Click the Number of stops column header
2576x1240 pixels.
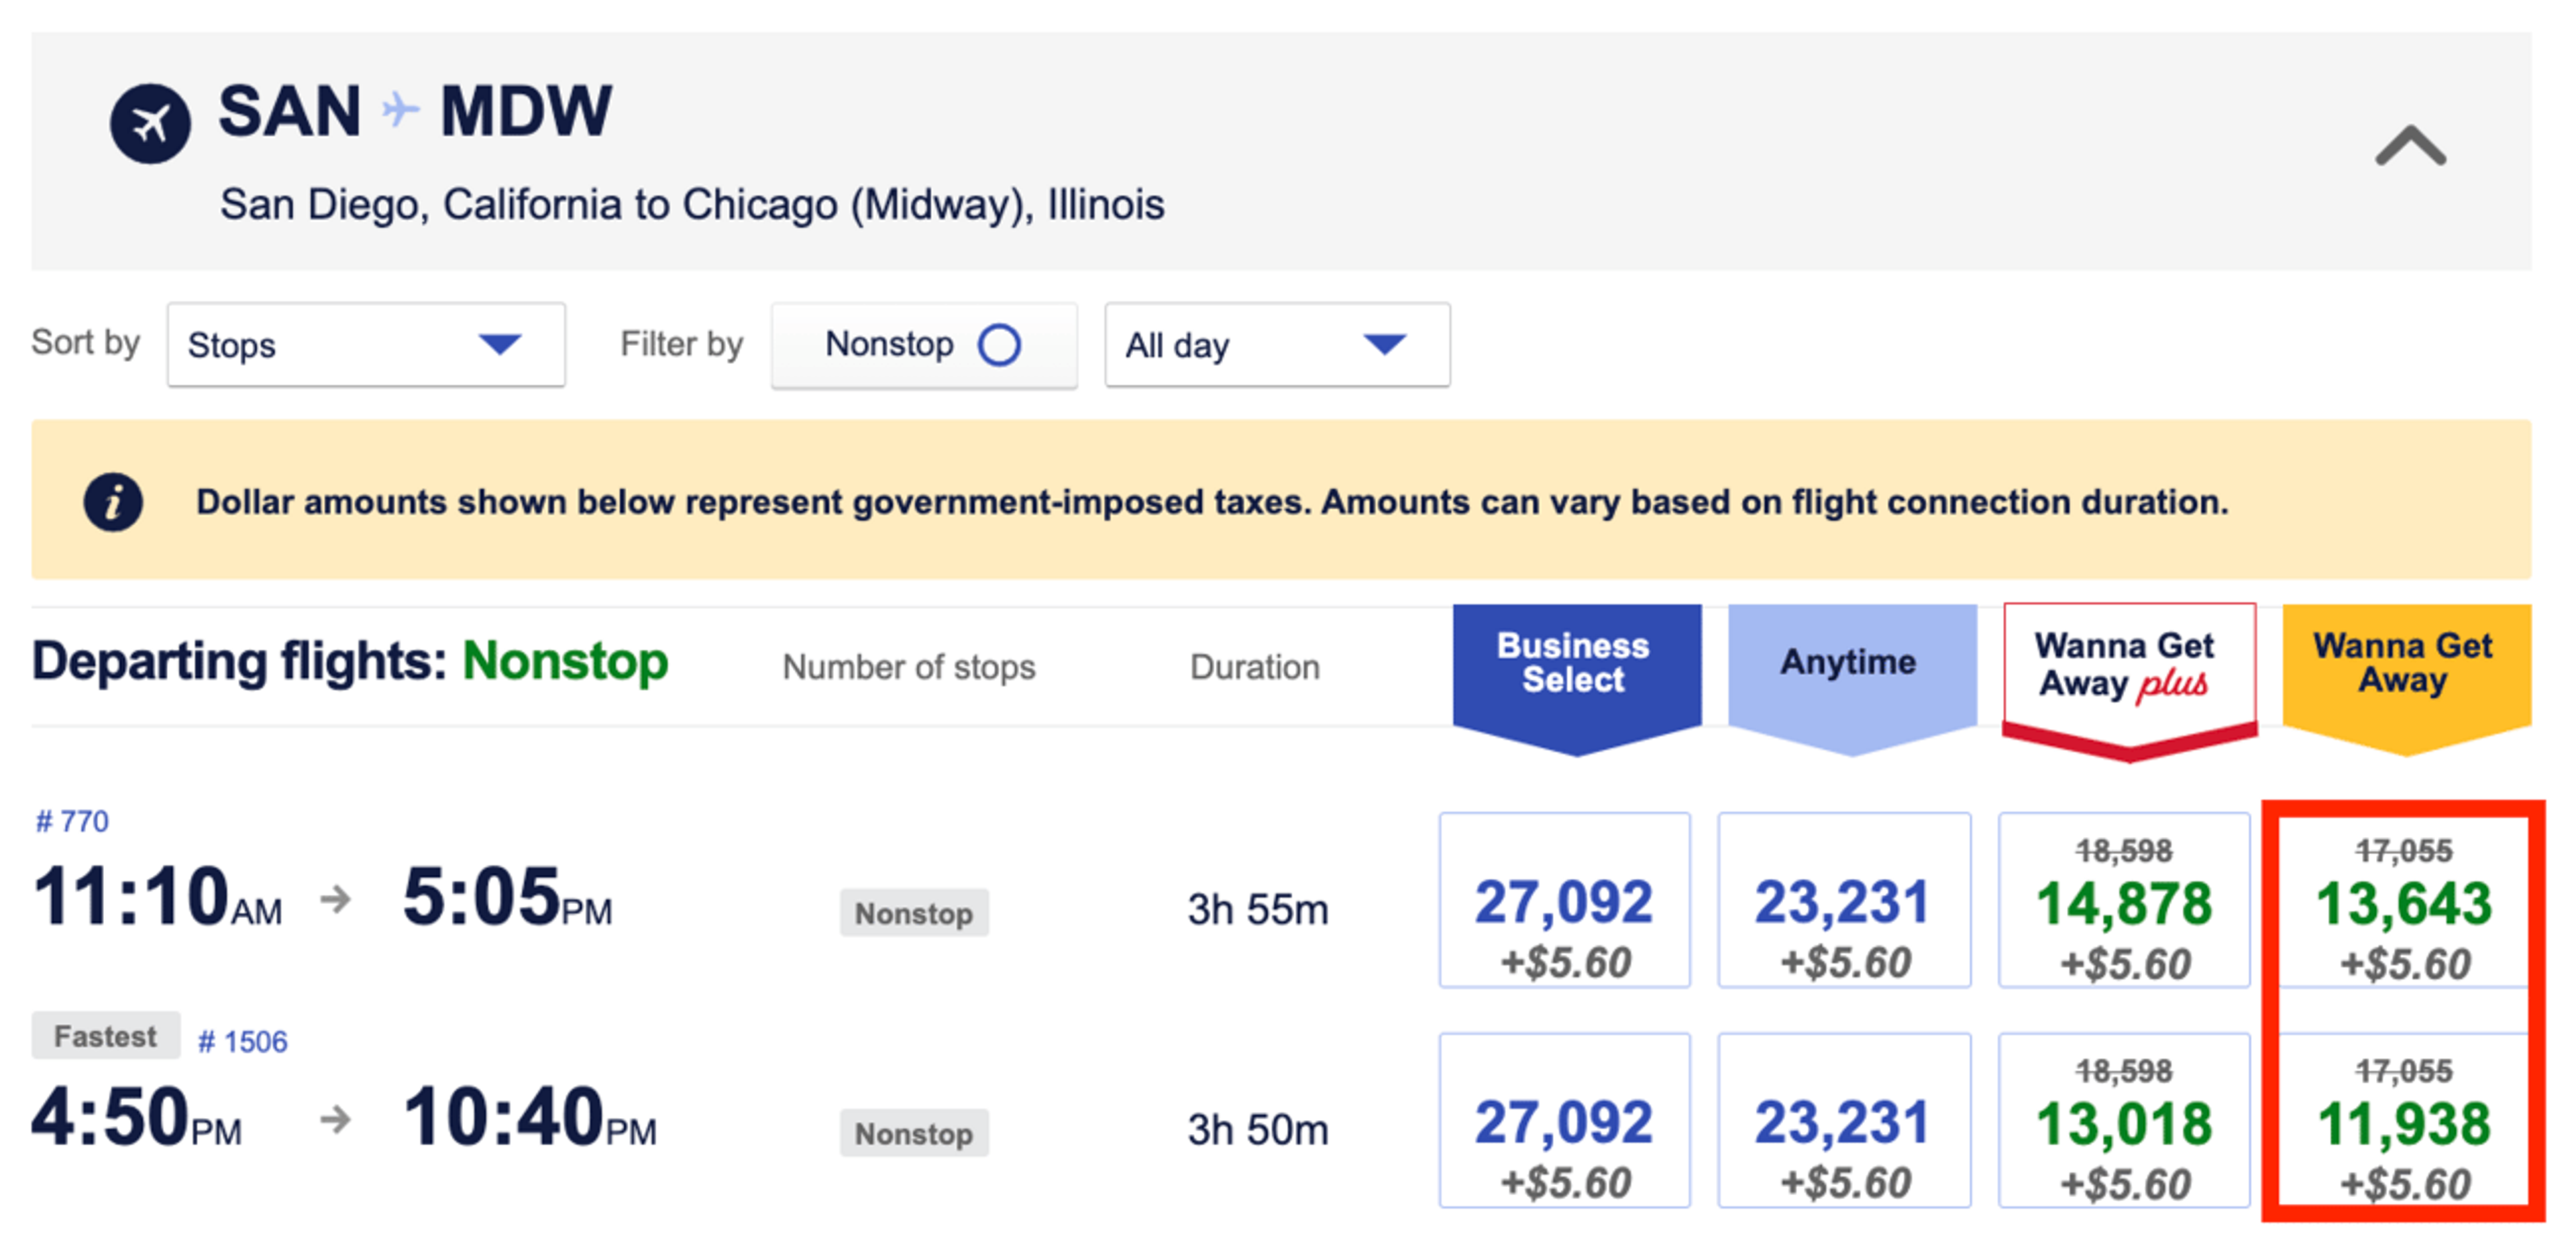click(908, 667)
